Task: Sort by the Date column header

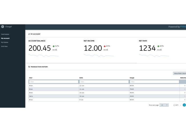Action: click(x=81, y=78)
